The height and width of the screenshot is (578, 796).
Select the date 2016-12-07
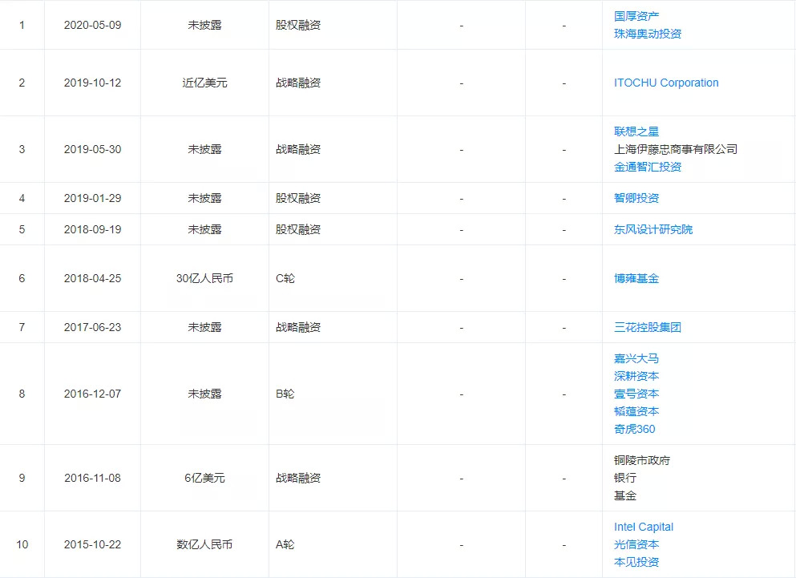coord(92,394)
